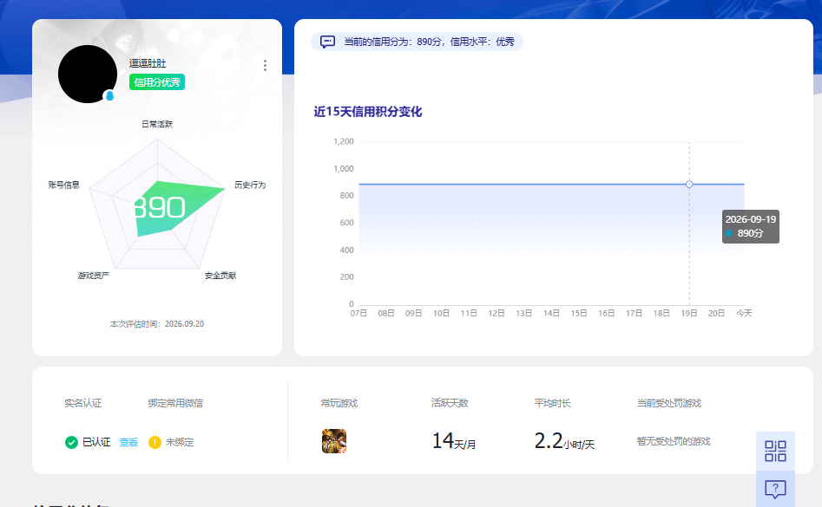Click the 13日 label on chart axis
The height and width of the screenshot is (507, 822).
coord(523,314)
